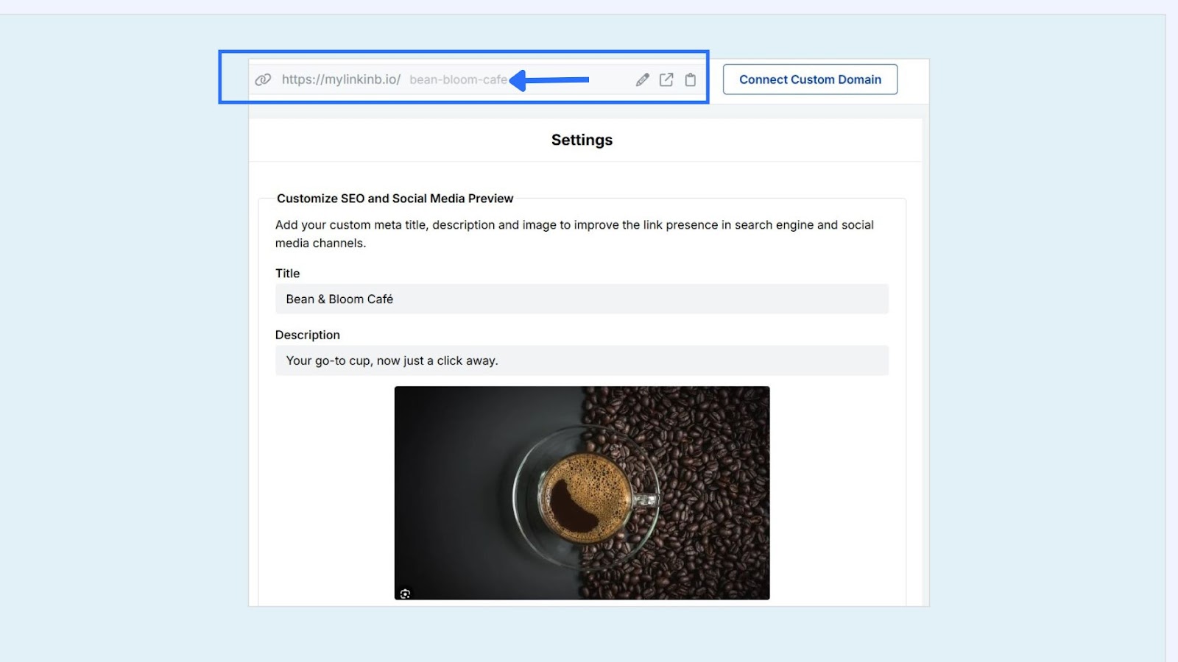Click the image replace icon on coffee photo
The image size is (1178, 662).
(405, 593)
